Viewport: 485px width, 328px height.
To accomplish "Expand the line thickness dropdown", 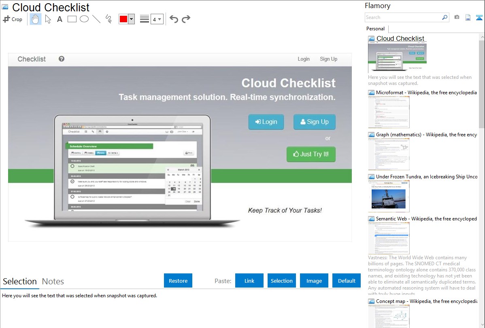I will click(x=157, y=19).
